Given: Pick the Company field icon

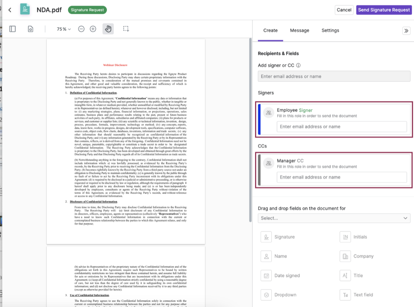Looking at the screenshot, I should click(345, 256).
